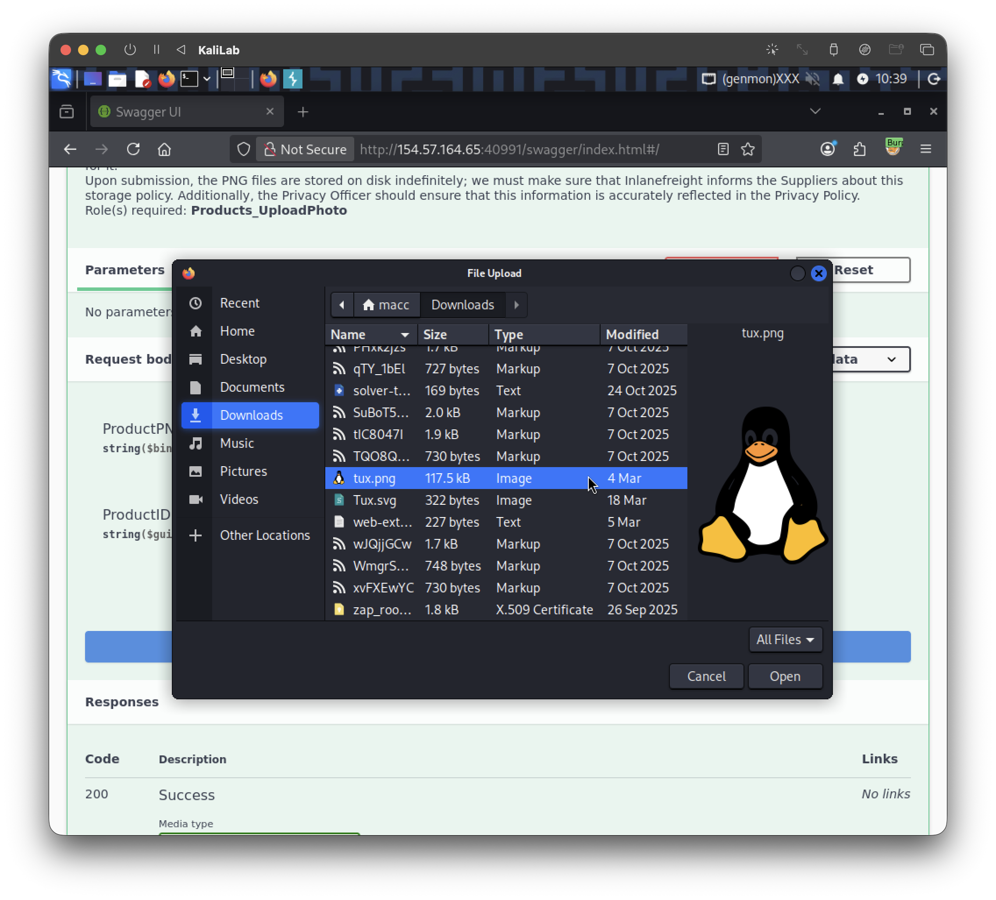This screenshot has width=996, height=900.
Task: Go to the Firefox home page
Action: click(164, 149)
